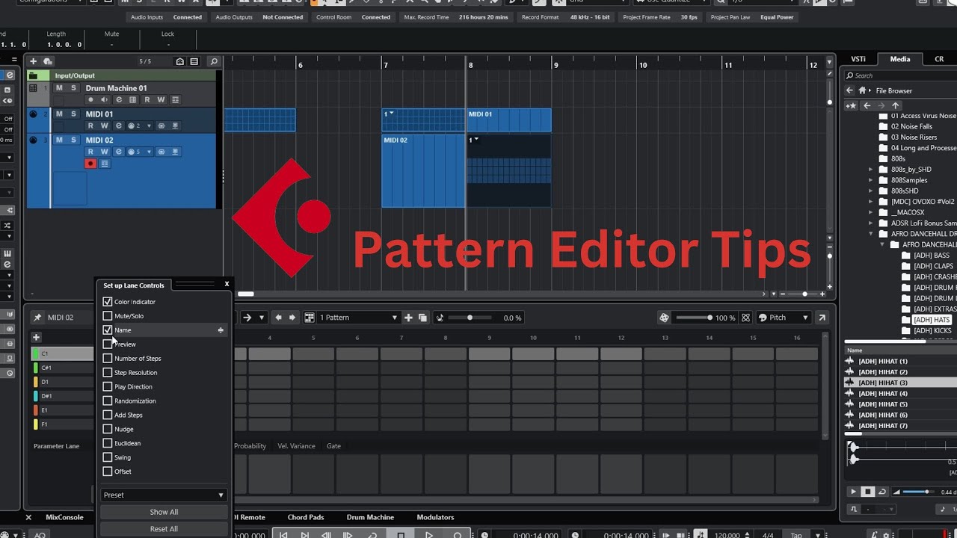The image size is (957, 538).
Task: Open the lane controls Preset dropdown
Action: [x=164, y=495]
